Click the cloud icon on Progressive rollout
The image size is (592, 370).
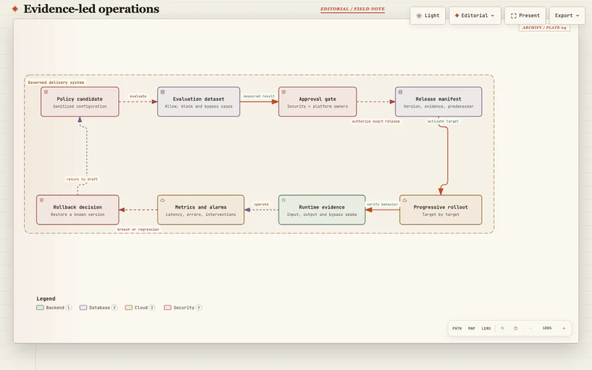point(405,200)
